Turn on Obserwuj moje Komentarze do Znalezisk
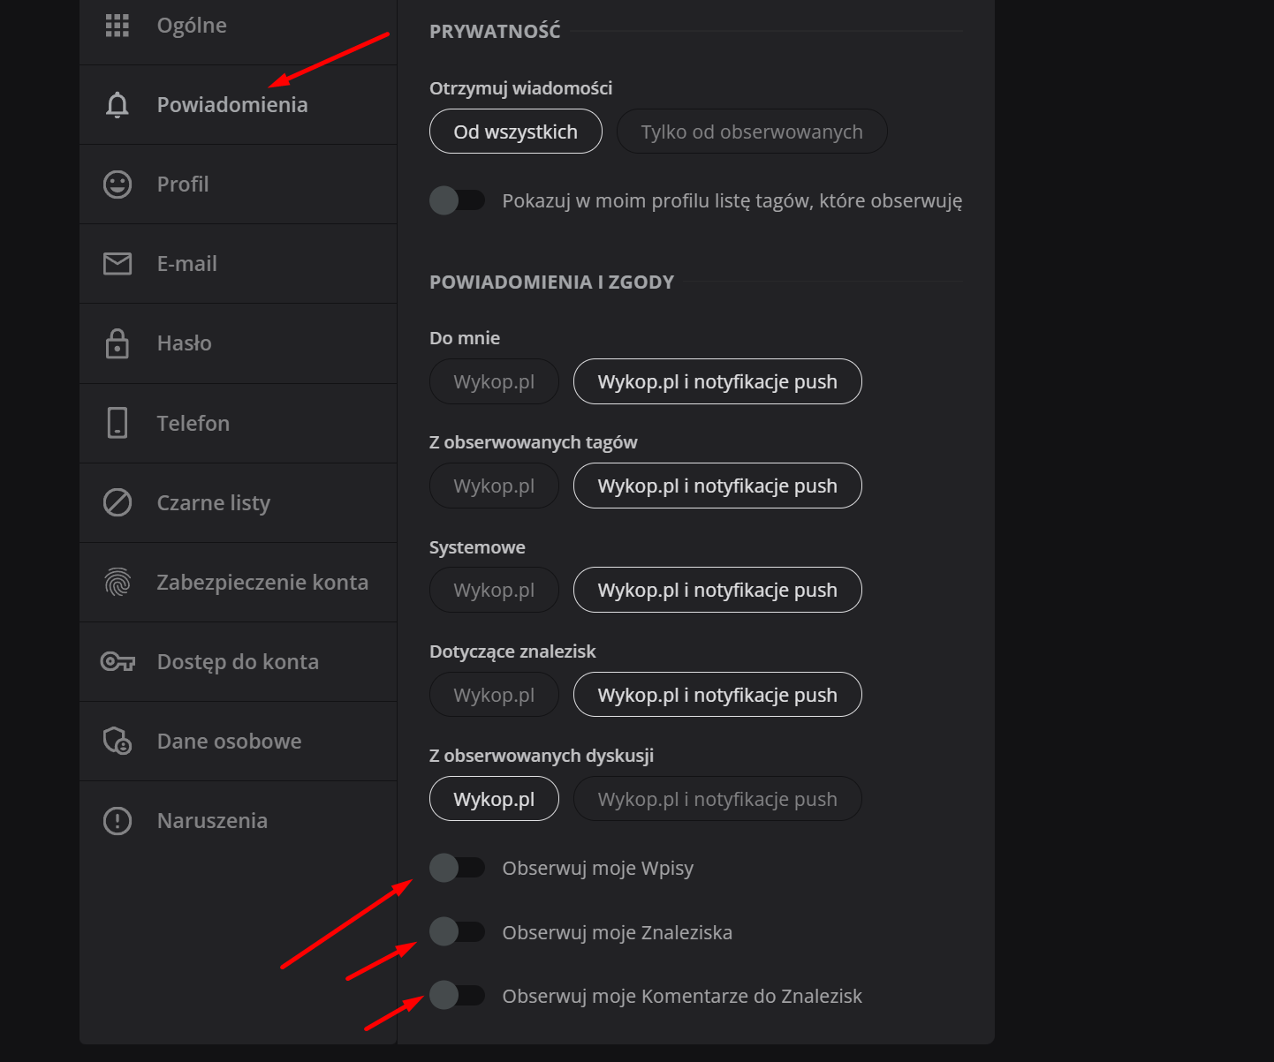The width and height of the screenshot is (1274, 1062). pyautogui.click(x=457, y=995)
